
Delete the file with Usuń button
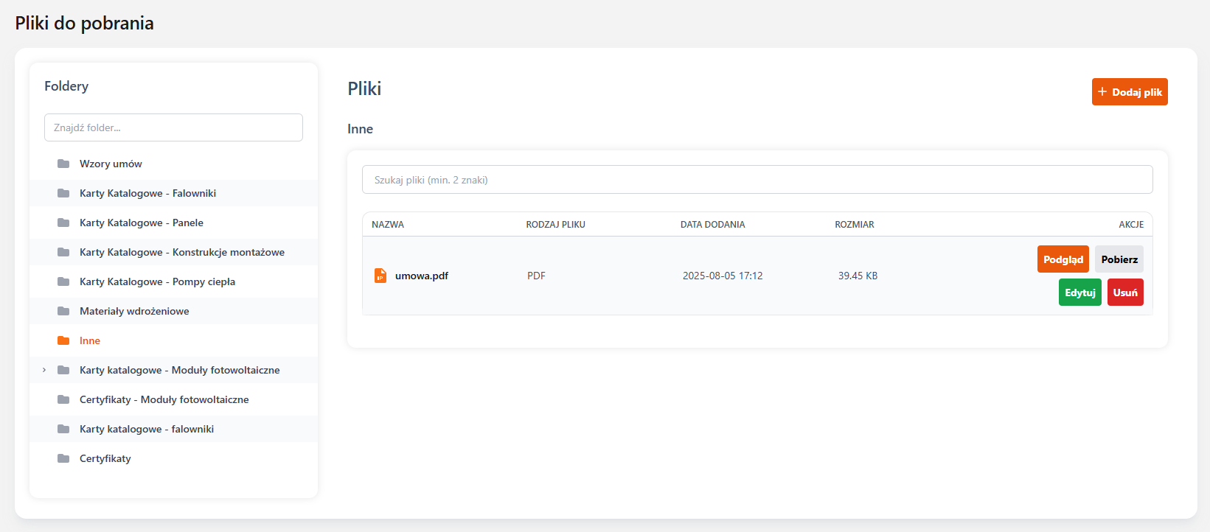point(1124,293)
